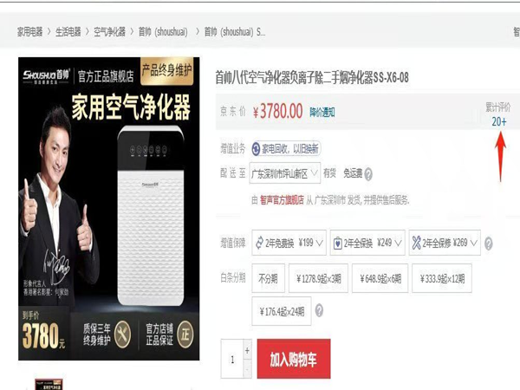
Task: Choose the ¥333.9起×12期 installment plan
Action: [442, 278]
